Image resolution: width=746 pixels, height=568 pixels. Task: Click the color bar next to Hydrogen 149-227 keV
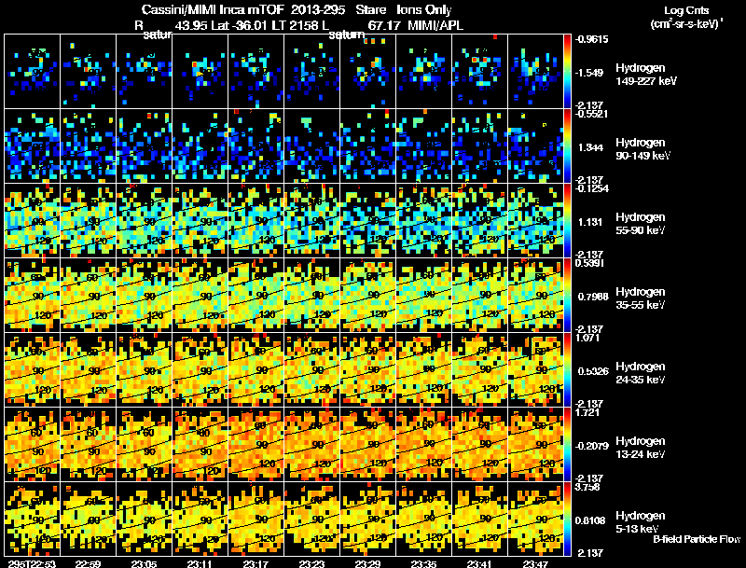[567, 72]
